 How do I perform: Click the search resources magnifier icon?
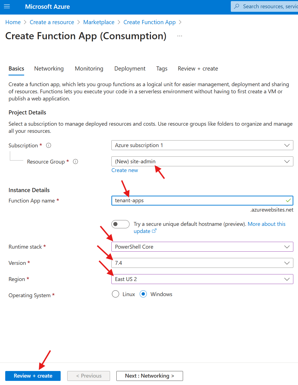[237, 6]
